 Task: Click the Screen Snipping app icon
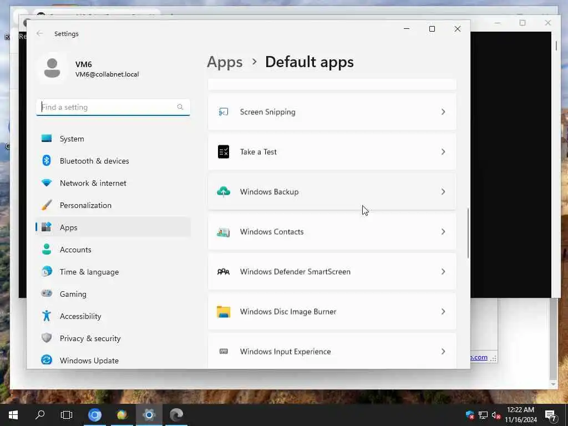click(x=224, y=112)
